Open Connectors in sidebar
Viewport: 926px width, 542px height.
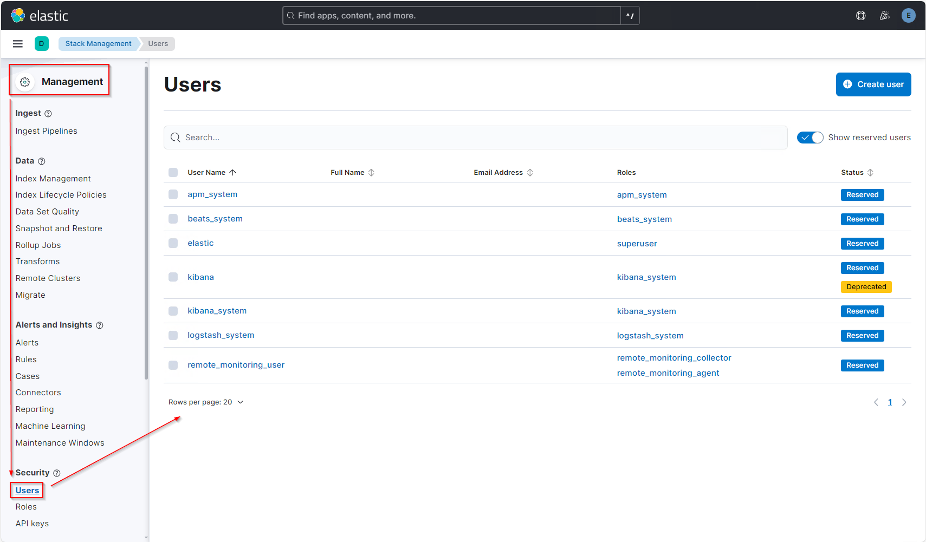pyautogui.click(x=38, y=393)
